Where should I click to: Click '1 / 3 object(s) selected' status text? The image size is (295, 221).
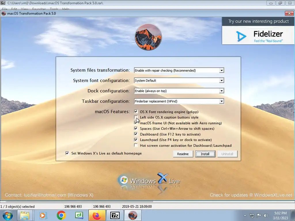click(x=18, y=207)
